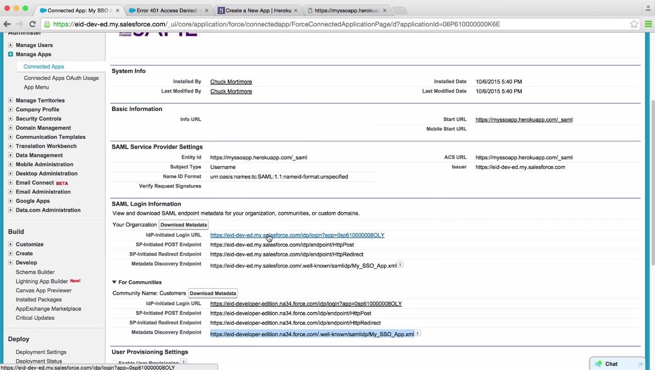Open Installed Packages
This screenshot has width=655, height=370.
pos(39,300)
